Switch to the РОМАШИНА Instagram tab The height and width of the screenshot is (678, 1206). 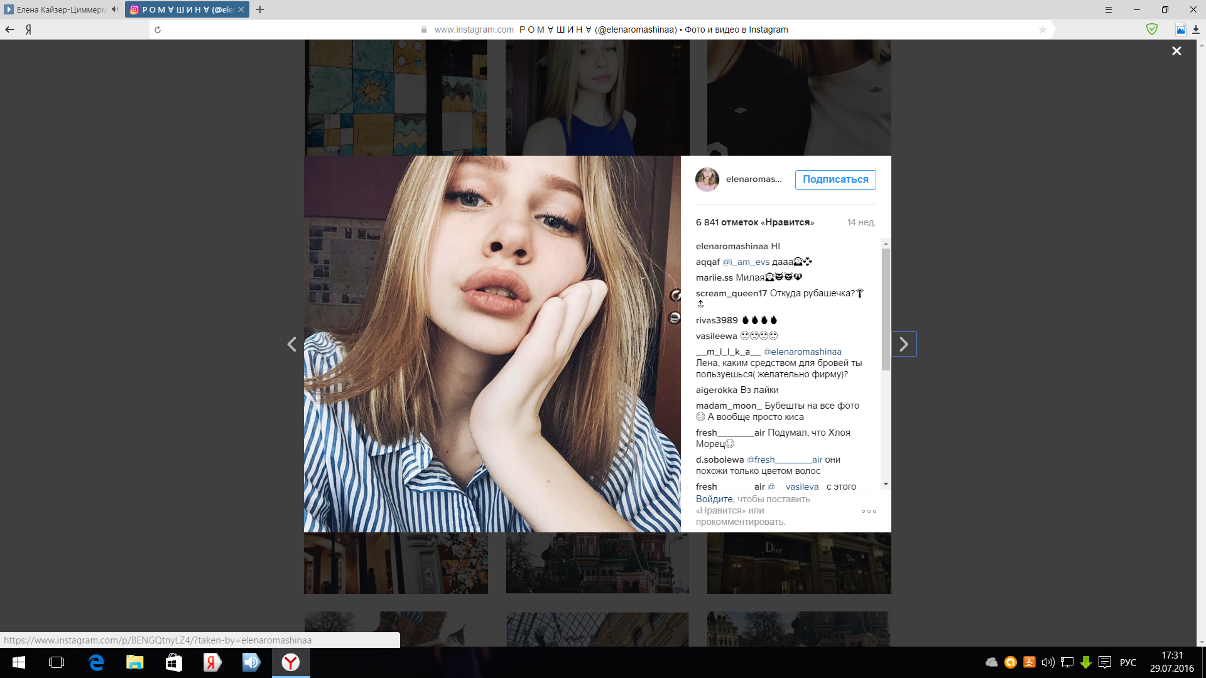coord(187,9)
